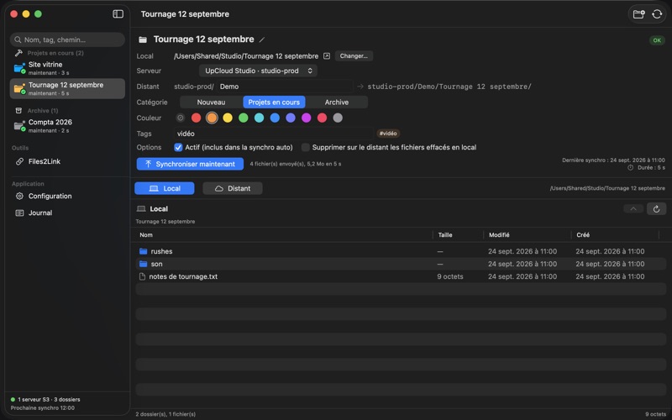Refresh the Local file listing
This screenshot has height=420, width=672.
point(656,209)
